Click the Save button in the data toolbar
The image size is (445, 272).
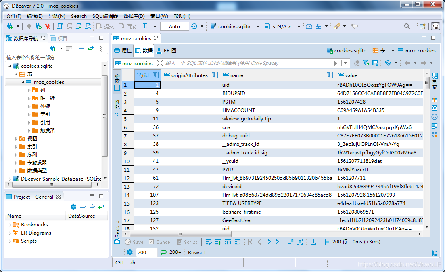click(134, 242)
